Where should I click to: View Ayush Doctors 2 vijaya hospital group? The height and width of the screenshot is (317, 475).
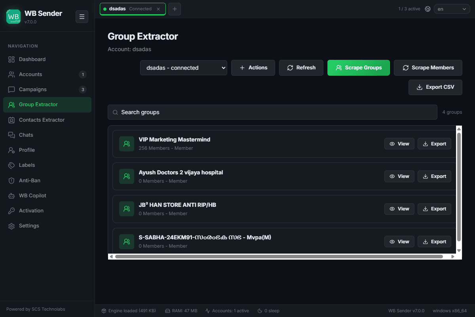pos(399,176)
